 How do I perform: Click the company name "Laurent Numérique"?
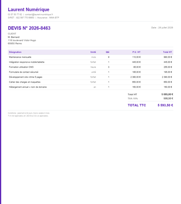(x=29, y=10)
